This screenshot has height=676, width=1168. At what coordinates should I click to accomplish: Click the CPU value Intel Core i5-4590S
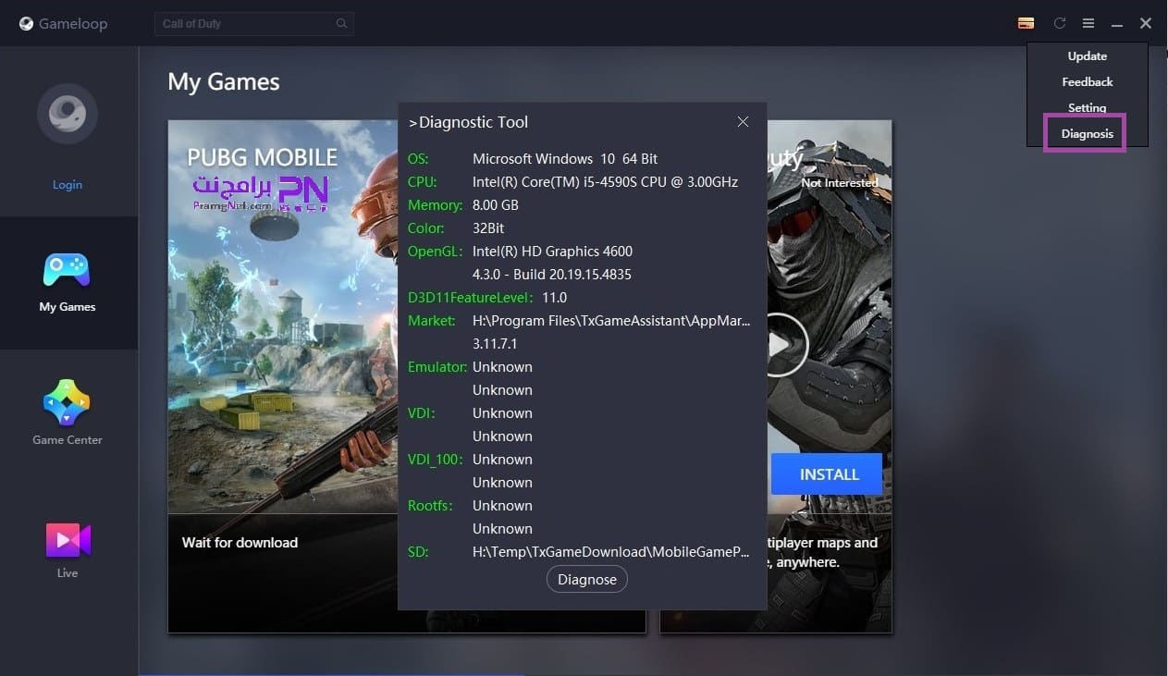[605, 182]
